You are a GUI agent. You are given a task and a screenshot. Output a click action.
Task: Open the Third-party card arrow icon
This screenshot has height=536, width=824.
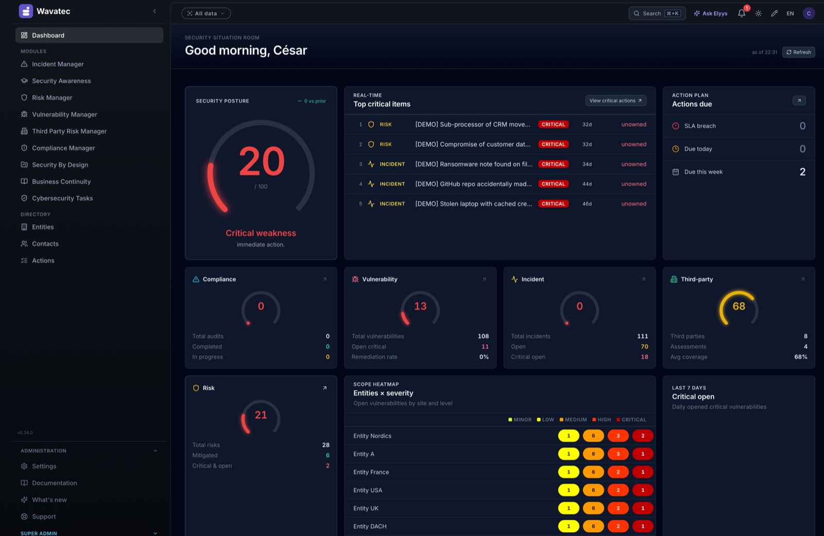pyautogui.click(x=802, y=279)
